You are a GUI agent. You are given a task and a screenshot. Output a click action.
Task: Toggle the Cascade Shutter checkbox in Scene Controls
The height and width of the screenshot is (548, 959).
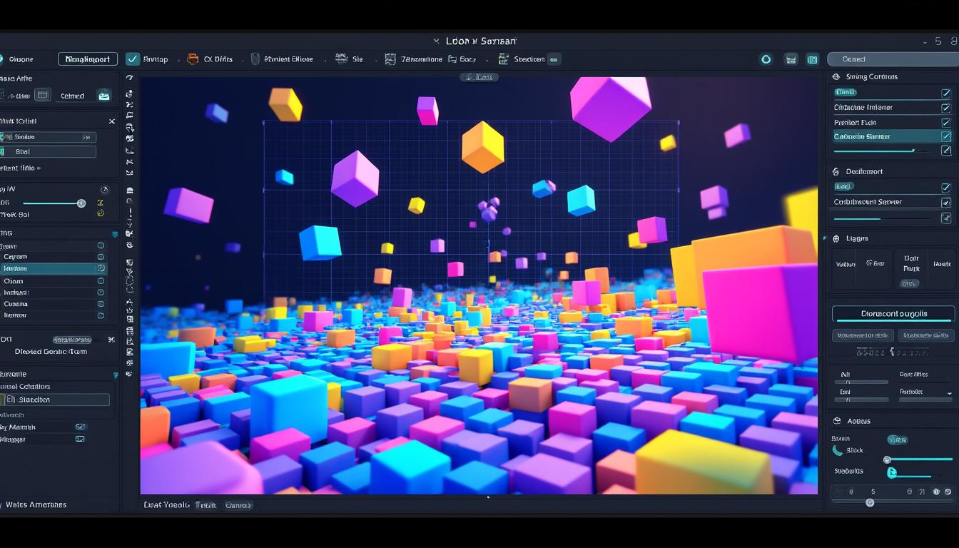[946, 136]
